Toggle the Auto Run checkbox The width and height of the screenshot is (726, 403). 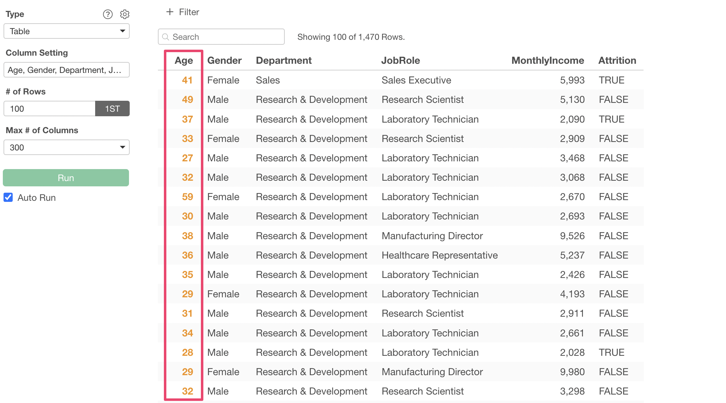point(8,197)
